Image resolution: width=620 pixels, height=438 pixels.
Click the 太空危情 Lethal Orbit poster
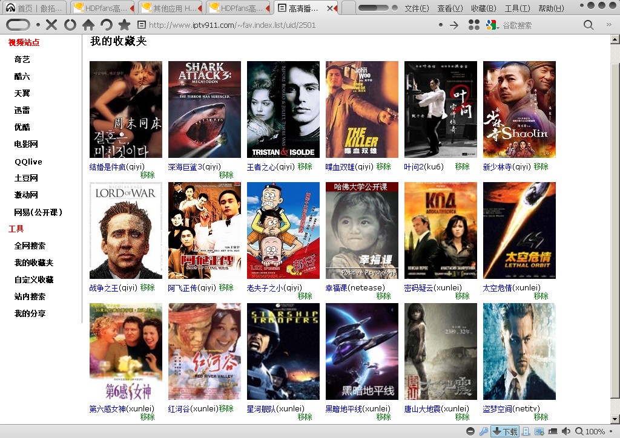[519, 230]
